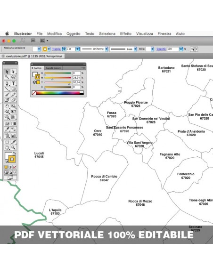Select the Blob Brush tool
Image resolution: width=213 pixels, height=275 pixels.
(x=7, y=100)
